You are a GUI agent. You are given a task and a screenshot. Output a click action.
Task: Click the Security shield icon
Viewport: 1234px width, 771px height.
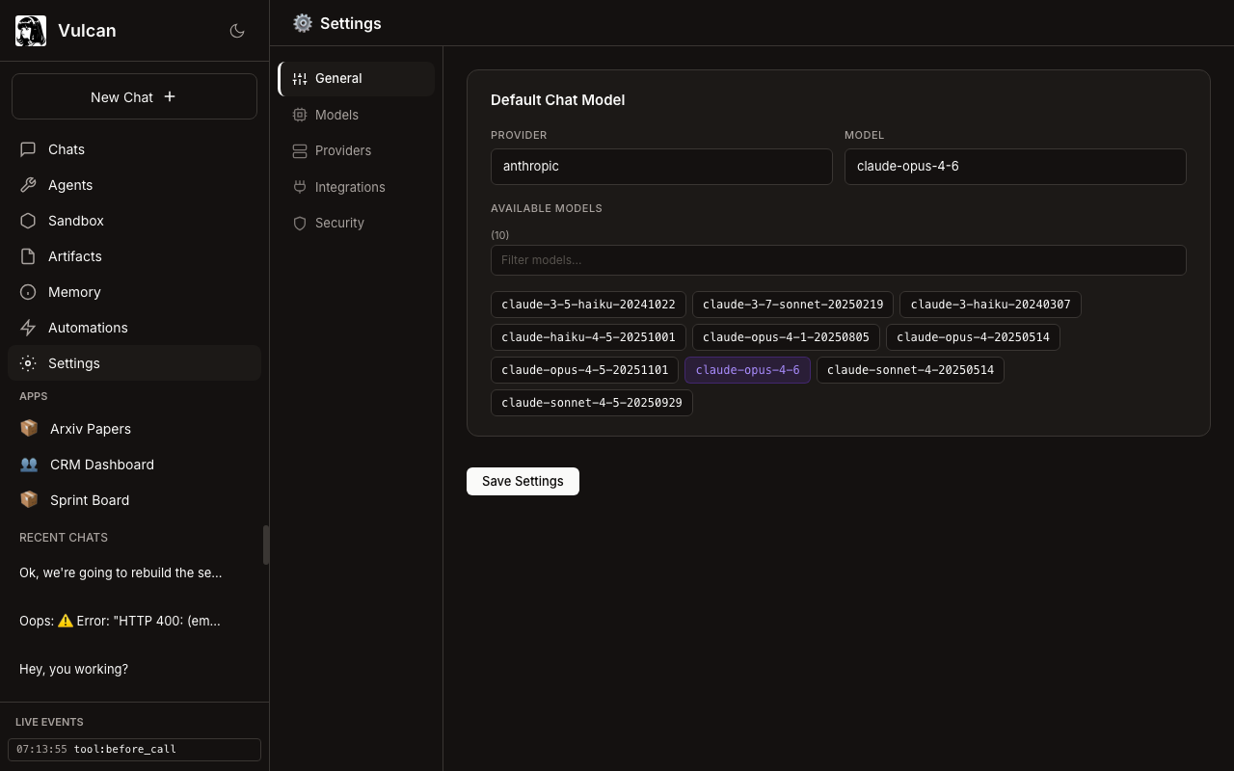coord(300,223)
